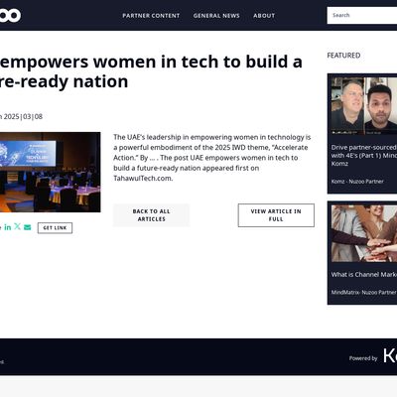Viewport: 397px width, 397px height.
Task: Open the conference hall article image
Action: 50,172
